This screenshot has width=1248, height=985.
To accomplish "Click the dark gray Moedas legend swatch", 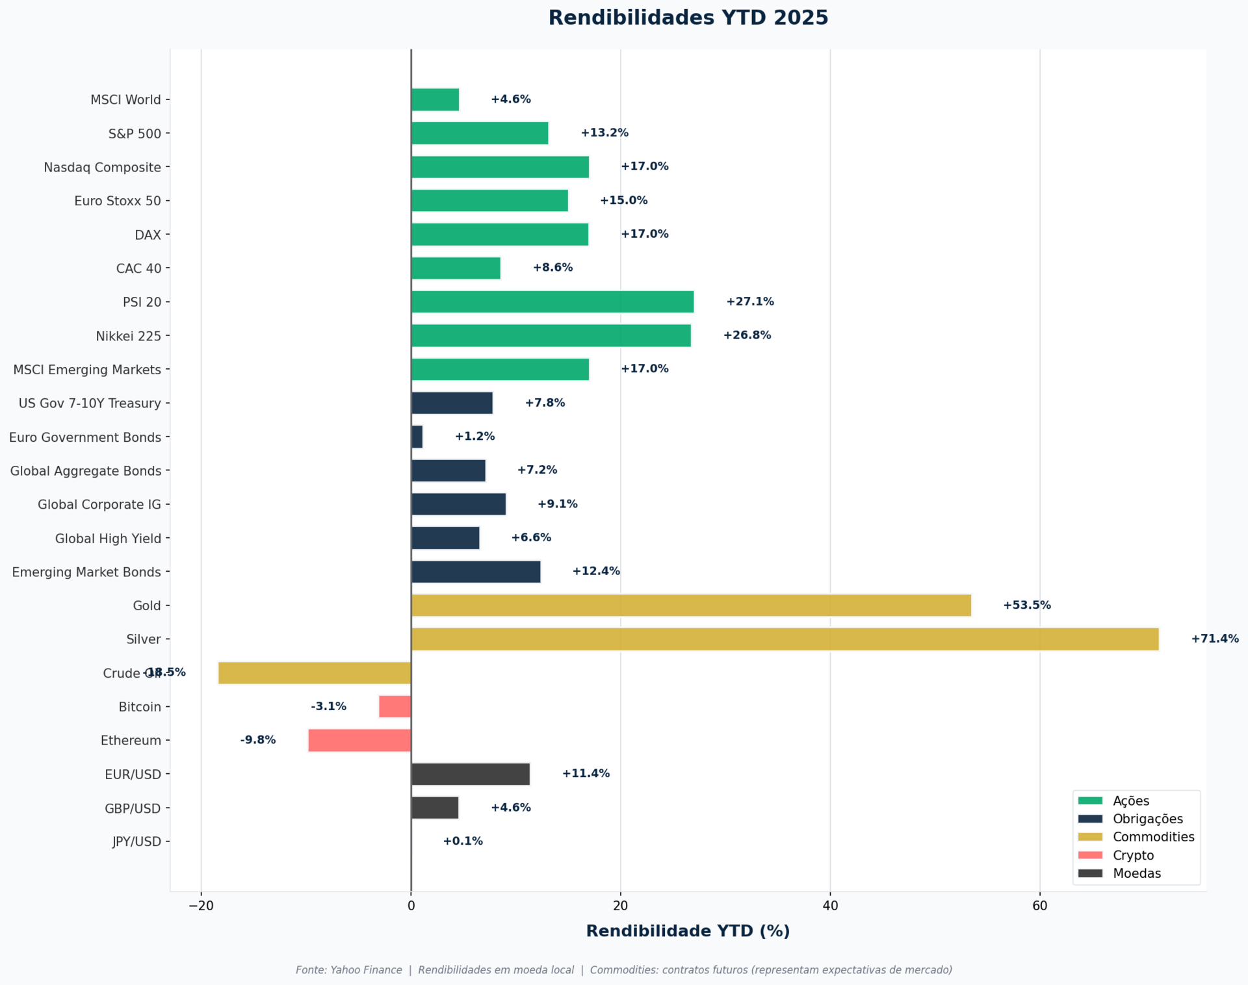I will tap(1090, 873).
